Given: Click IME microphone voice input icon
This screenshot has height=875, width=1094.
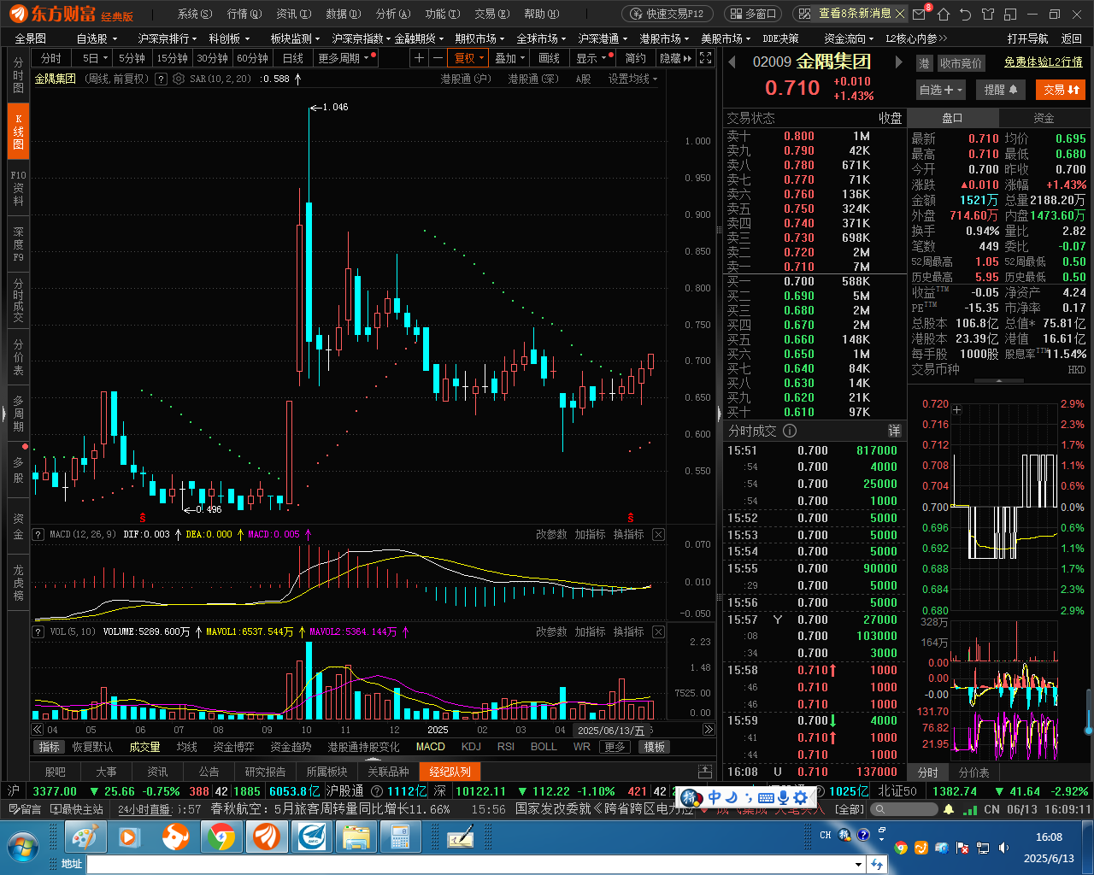Looking at the screenshot, I should click(783, 797).
